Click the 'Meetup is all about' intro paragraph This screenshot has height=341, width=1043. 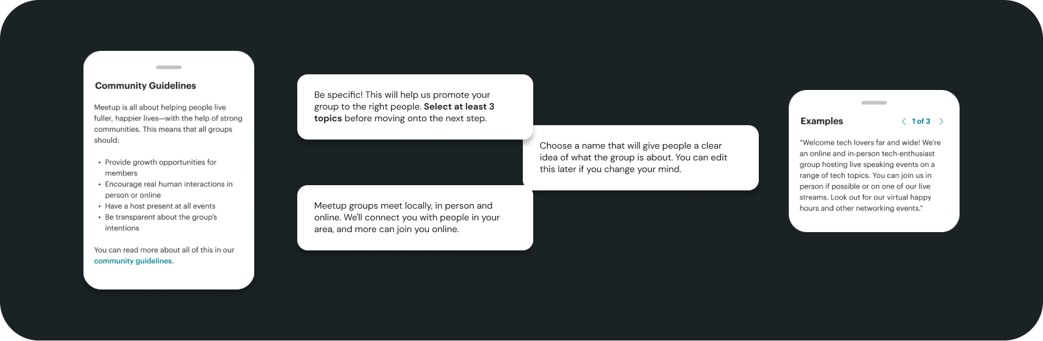point(168,124)
